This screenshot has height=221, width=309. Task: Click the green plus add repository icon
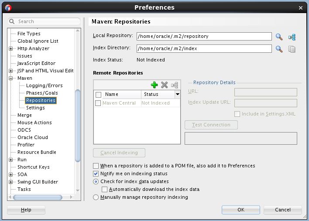(154, 85)
